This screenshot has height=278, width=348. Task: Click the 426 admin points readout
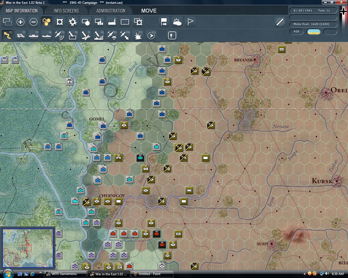coord(297,31)
